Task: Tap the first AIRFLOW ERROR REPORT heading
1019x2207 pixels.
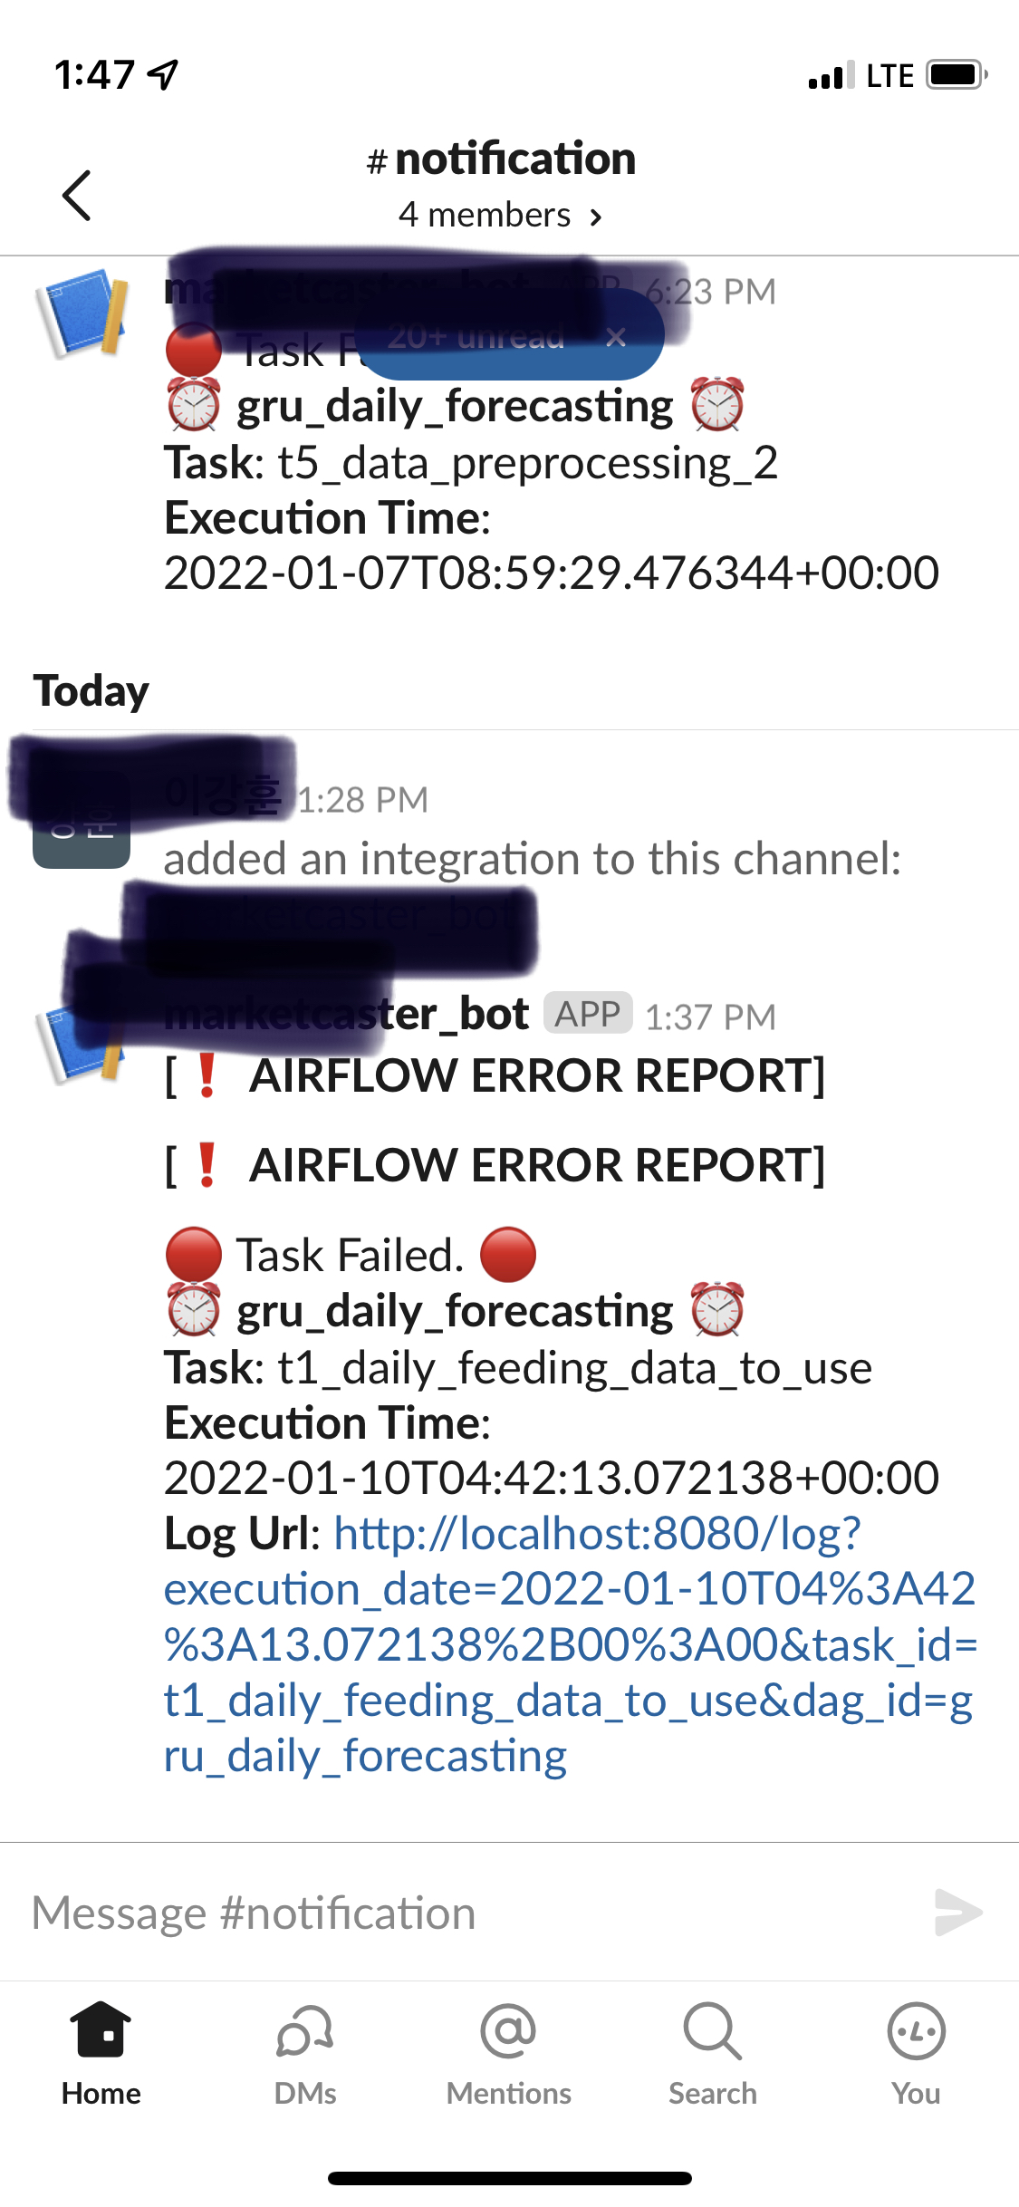Action: [x=495, y=1075]
